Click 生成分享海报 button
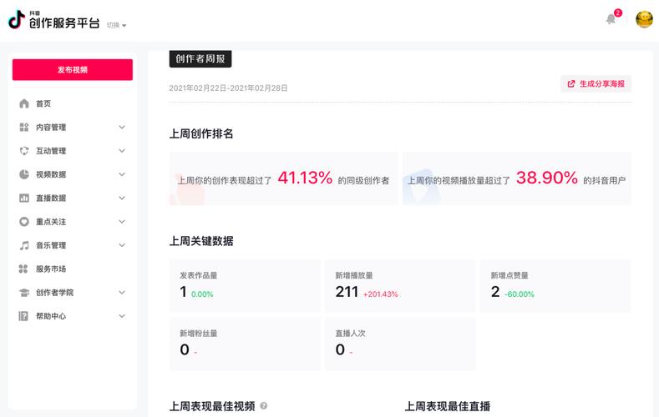This screenshot has height=417, width=659. (596, 83)
